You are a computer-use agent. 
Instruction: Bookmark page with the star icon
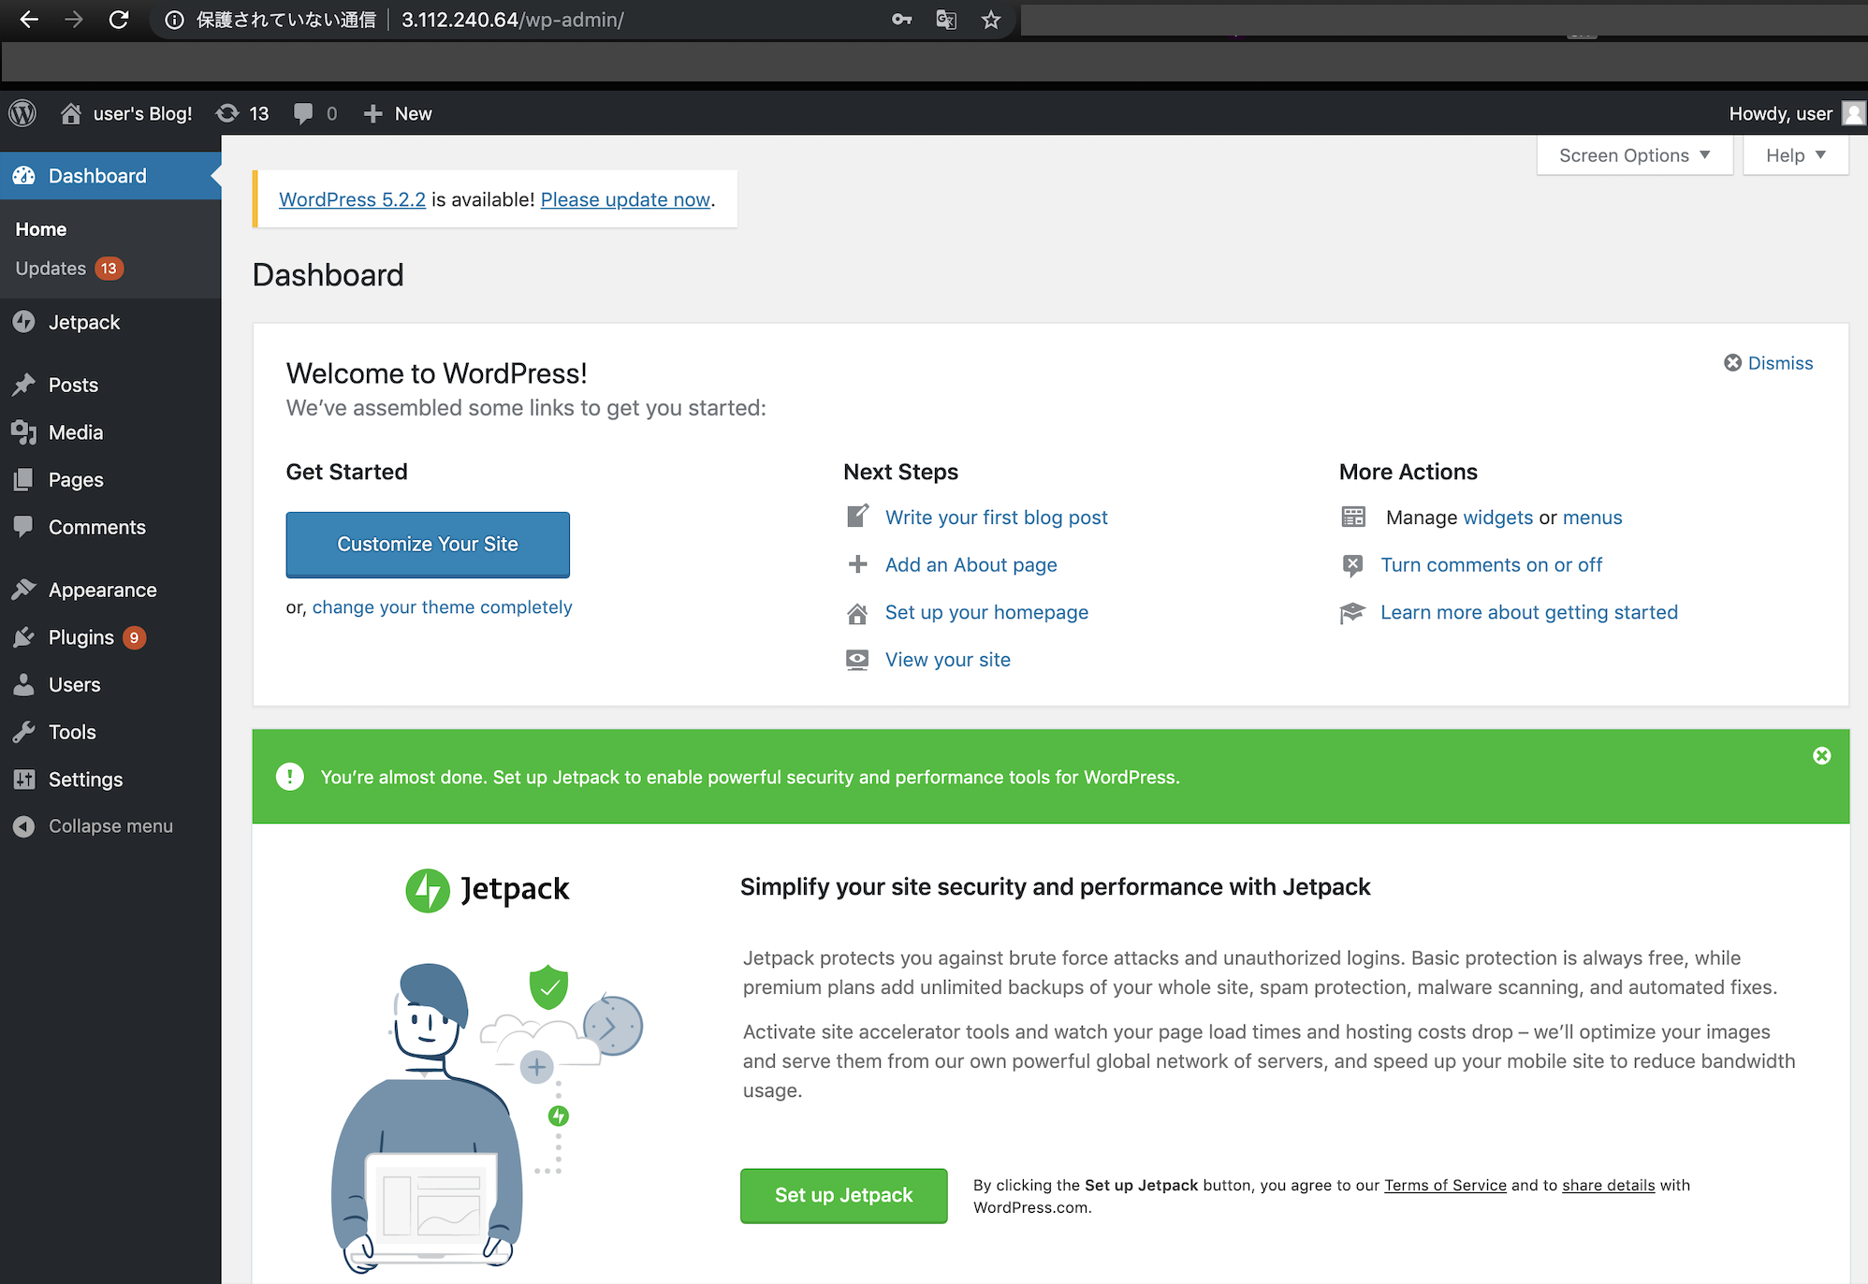[991, 20]
